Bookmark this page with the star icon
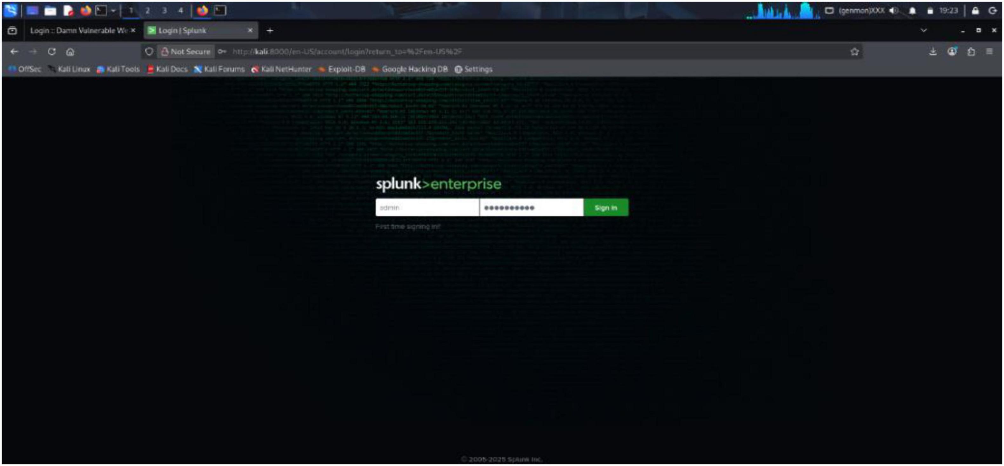 [x=854, y=52]
